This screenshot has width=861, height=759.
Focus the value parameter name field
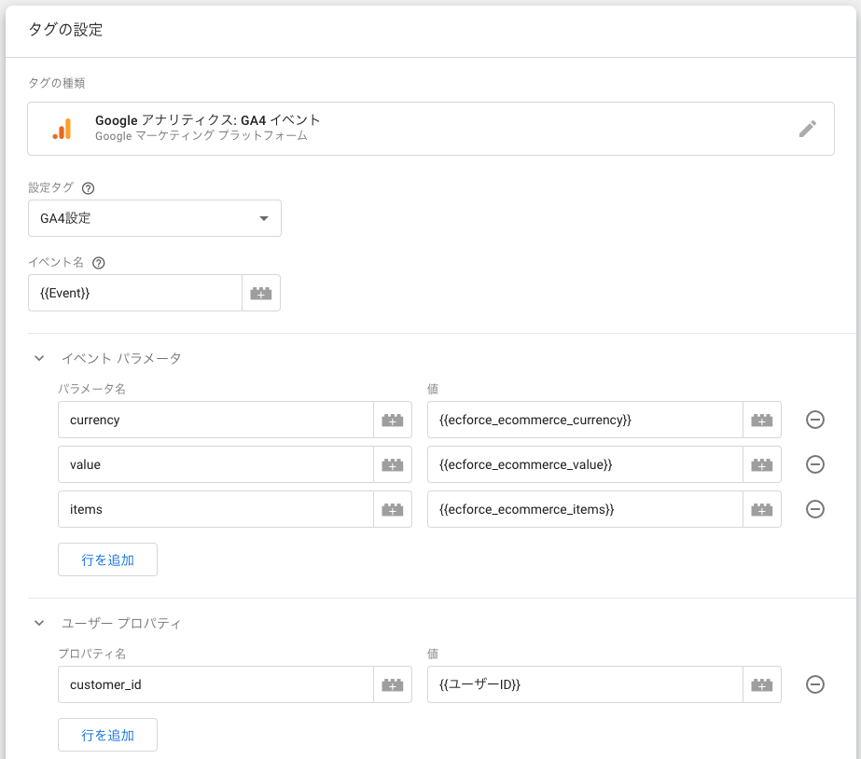(215, 465)
